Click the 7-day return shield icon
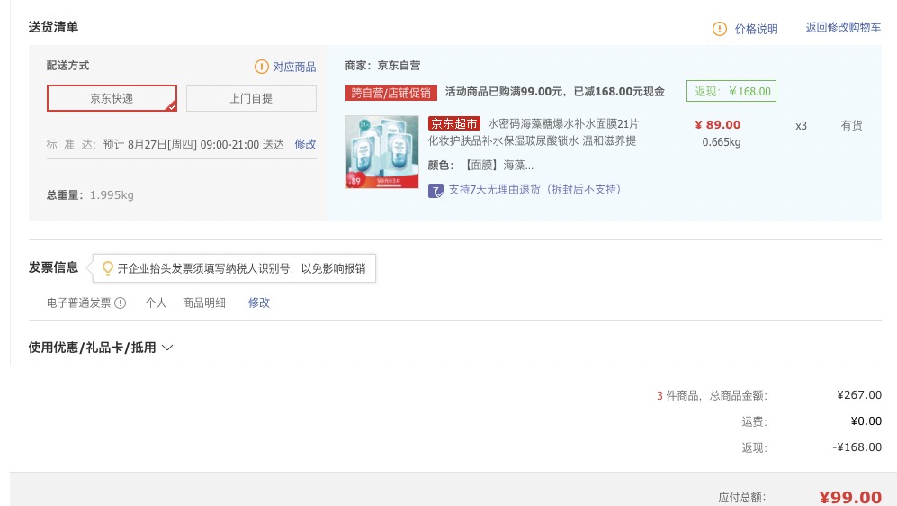897x506 pixels. tap(435, 191)
